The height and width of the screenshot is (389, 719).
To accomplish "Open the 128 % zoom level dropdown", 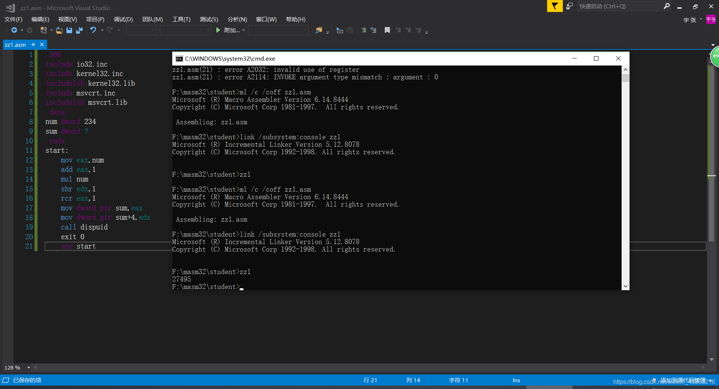I will pos(28,368).
